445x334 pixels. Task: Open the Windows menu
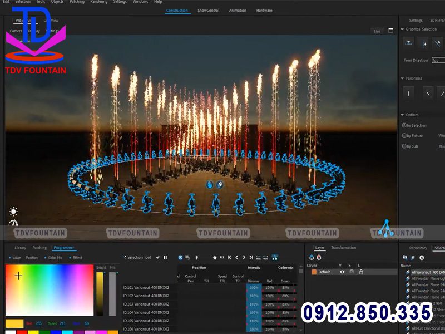[x=140, y=2]
